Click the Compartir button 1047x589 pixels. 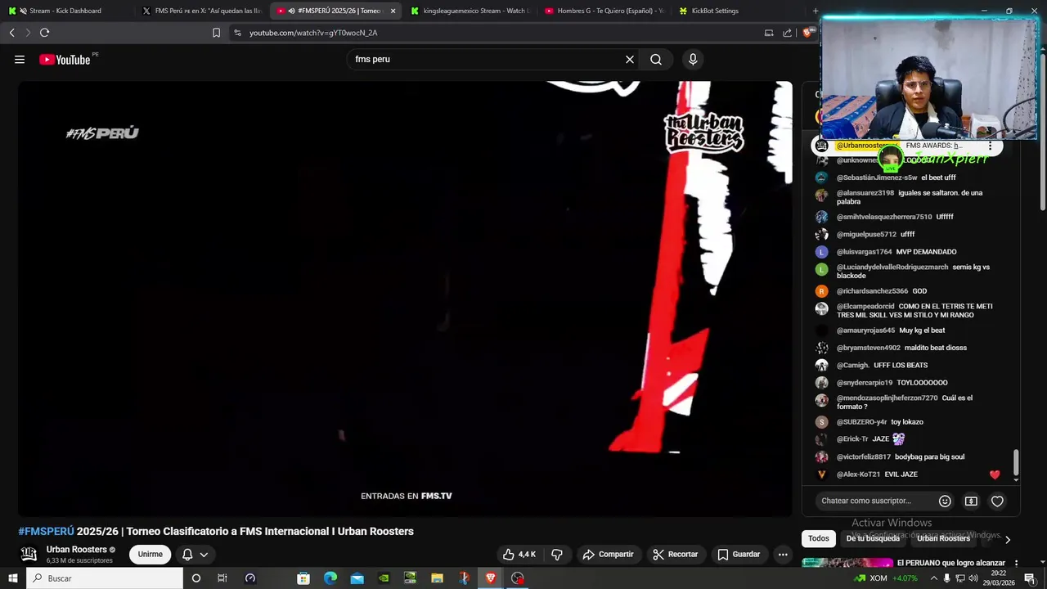[608, 554]
